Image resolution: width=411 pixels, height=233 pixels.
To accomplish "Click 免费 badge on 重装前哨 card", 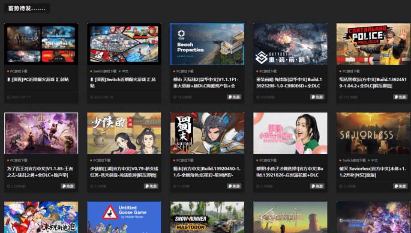I will (x=317, y=97).
